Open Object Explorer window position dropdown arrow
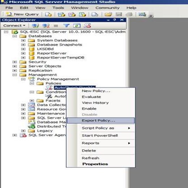The height and width of the screenshot is (188, 188). (108, 20)
